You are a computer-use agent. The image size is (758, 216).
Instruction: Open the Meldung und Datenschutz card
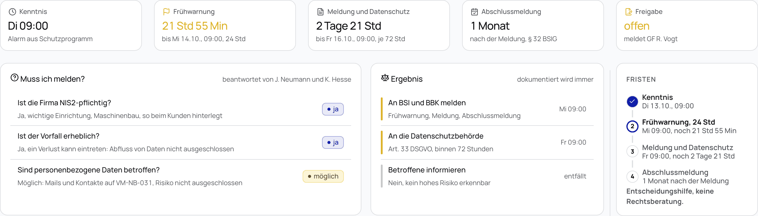379,25
